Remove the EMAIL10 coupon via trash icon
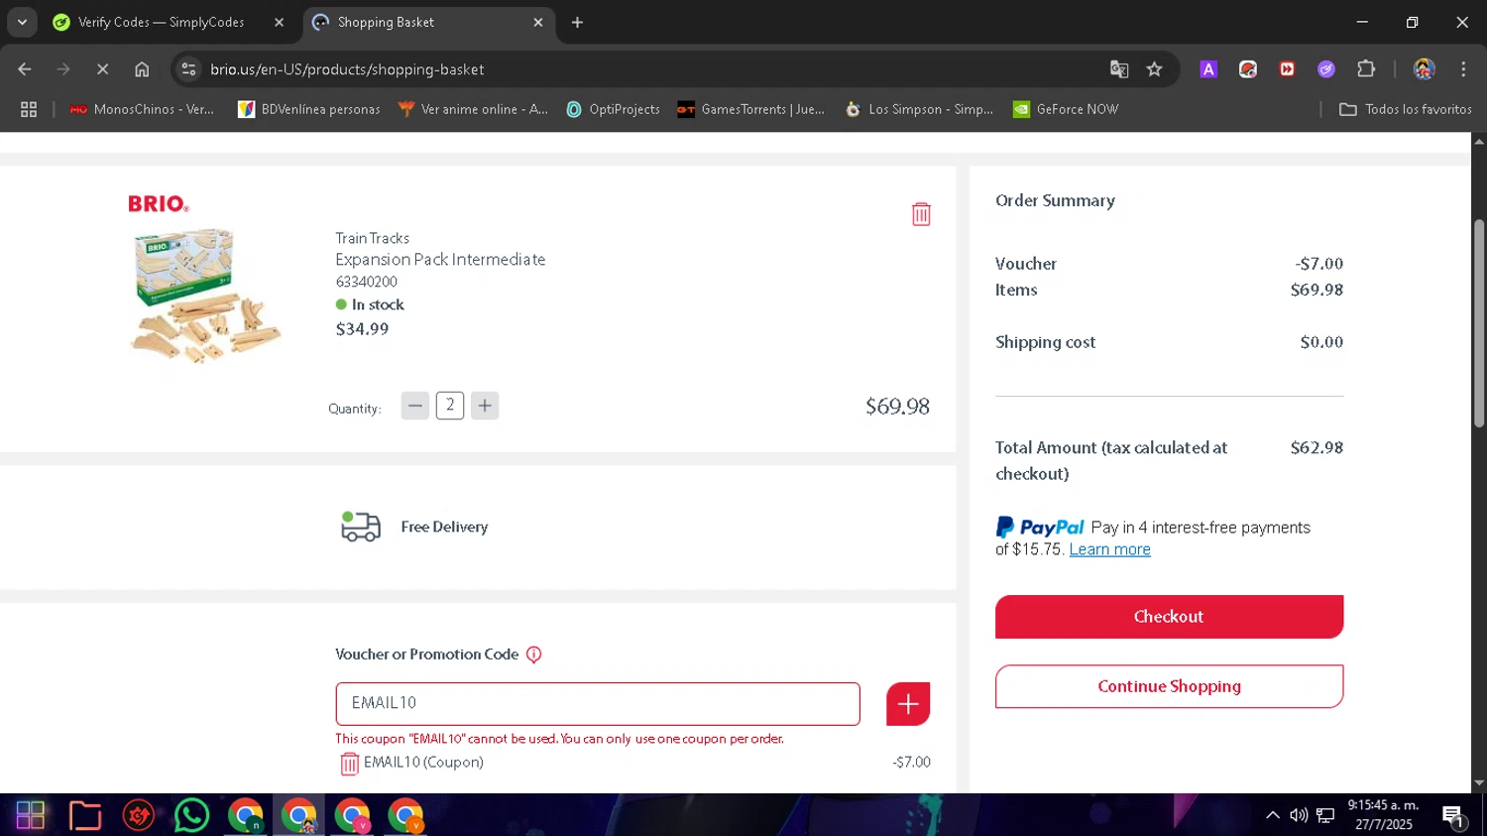 (x=349, y=764)
